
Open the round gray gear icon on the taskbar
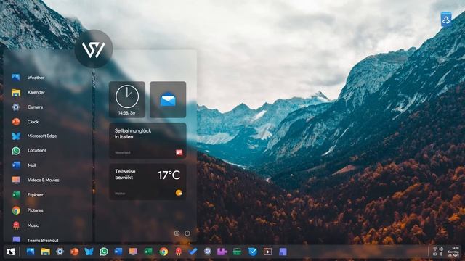coord(208,252)
